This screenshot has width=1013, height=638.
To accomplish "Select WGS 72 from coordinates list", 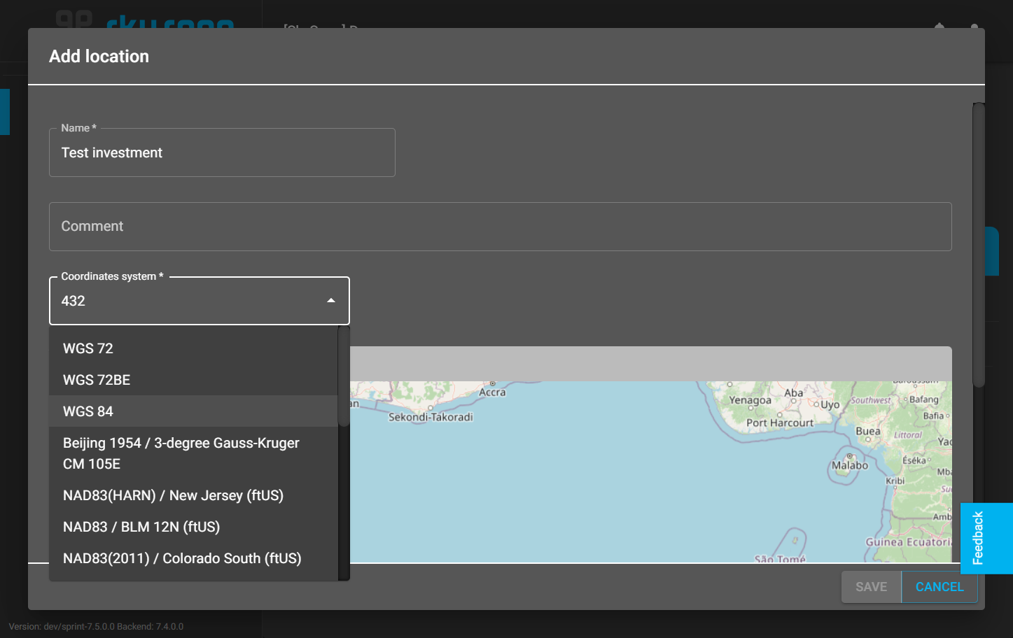I will click(194, 348).
